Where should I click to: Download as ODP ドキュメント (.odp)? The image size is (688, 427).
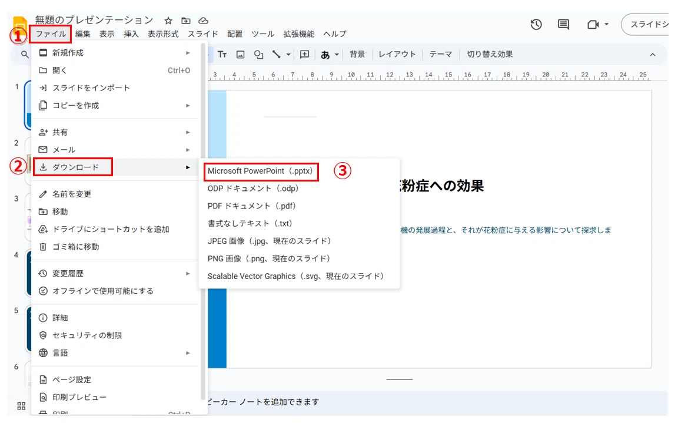tap(299, 189)
